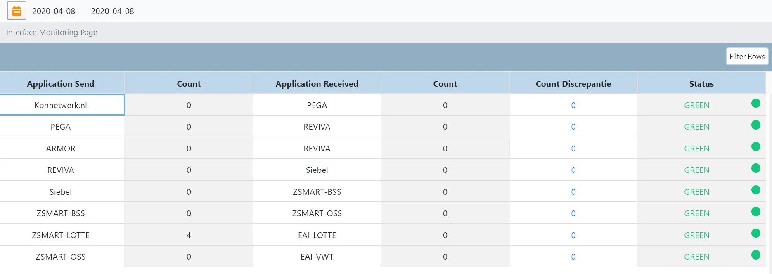Open discrepancy link 0 in Siebel send row
772x274 pixels.
pyautogui.click(x=573, y=192)
